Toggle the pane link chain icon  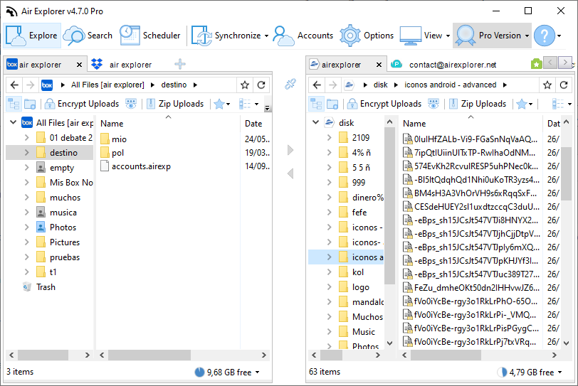(290, 84)
